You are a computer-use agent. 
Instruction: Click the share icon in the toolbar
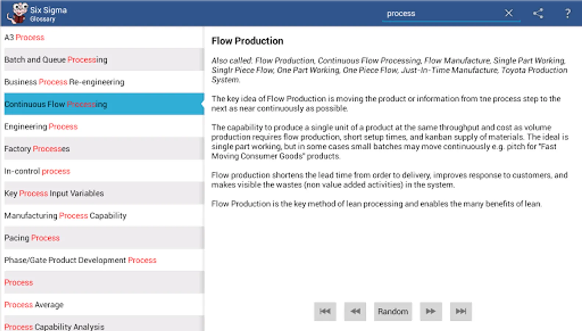538,13
